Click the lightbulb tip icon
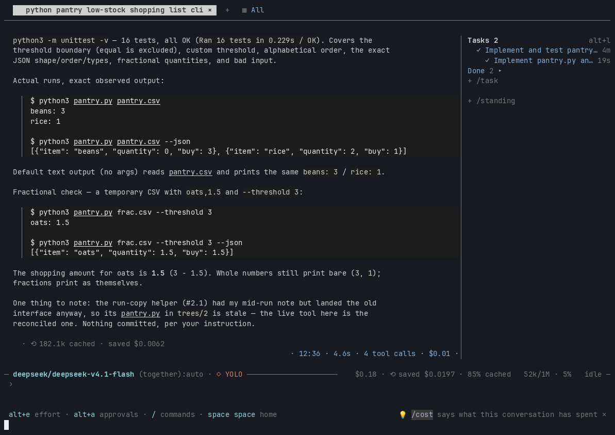The width and height of the screenshot is (615, 435). 403,414
